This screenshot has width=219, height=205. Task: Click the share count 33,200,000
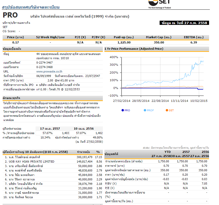pyautogui.click(x=85, y=188)
